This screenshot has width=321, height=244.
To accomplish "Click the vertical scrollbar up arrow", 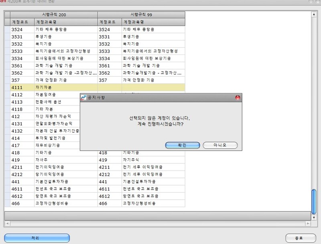I will tap(314, 14).
